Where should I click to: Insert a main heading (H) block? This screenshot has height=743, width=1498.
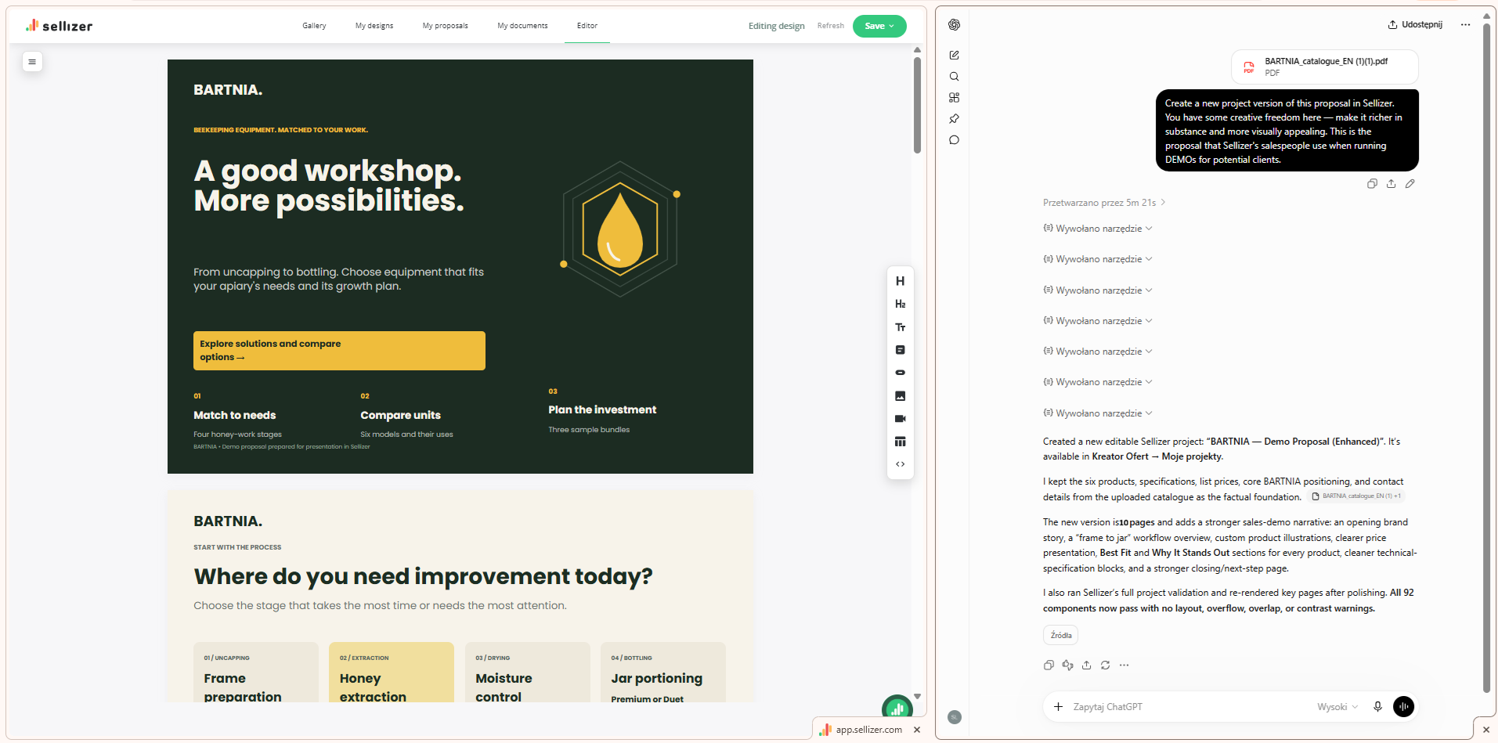pyautogui.click(x=900, y=281)
